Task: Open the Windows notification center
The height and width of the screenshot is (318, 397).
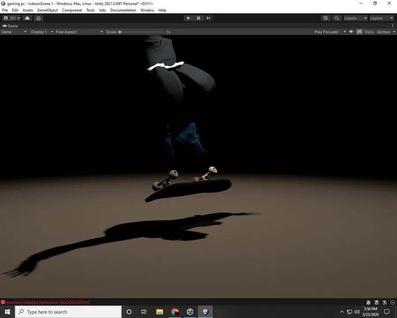Action: 386,312
